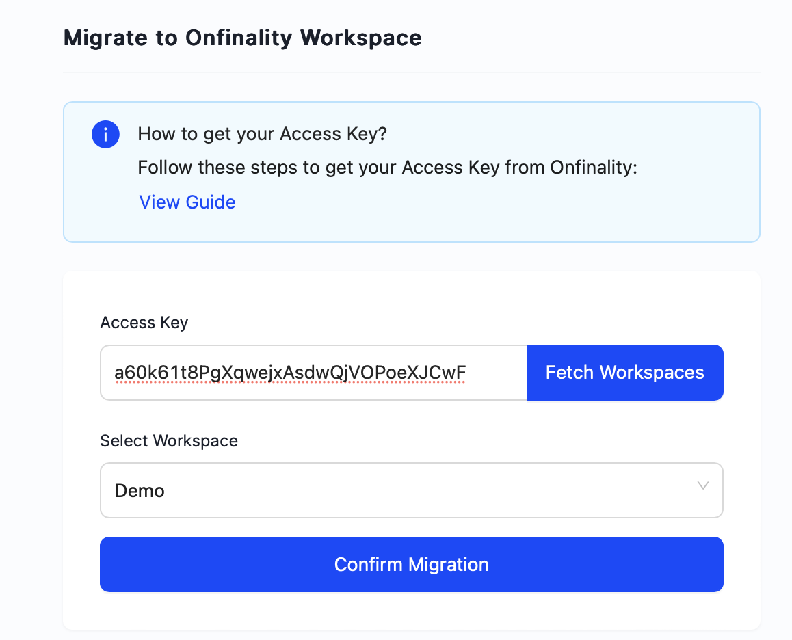Image resolution: width=792 pixels, height=640 pixels.
Task: Click the Access Key field label
Action: coord(144,322)
